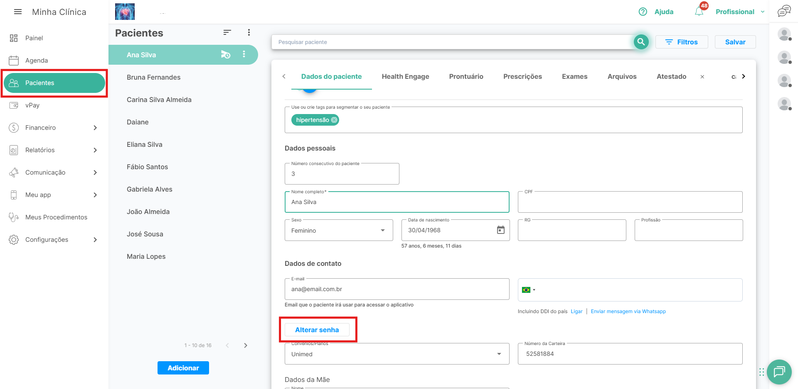Click the Alterar senha button

pos(317,330)
